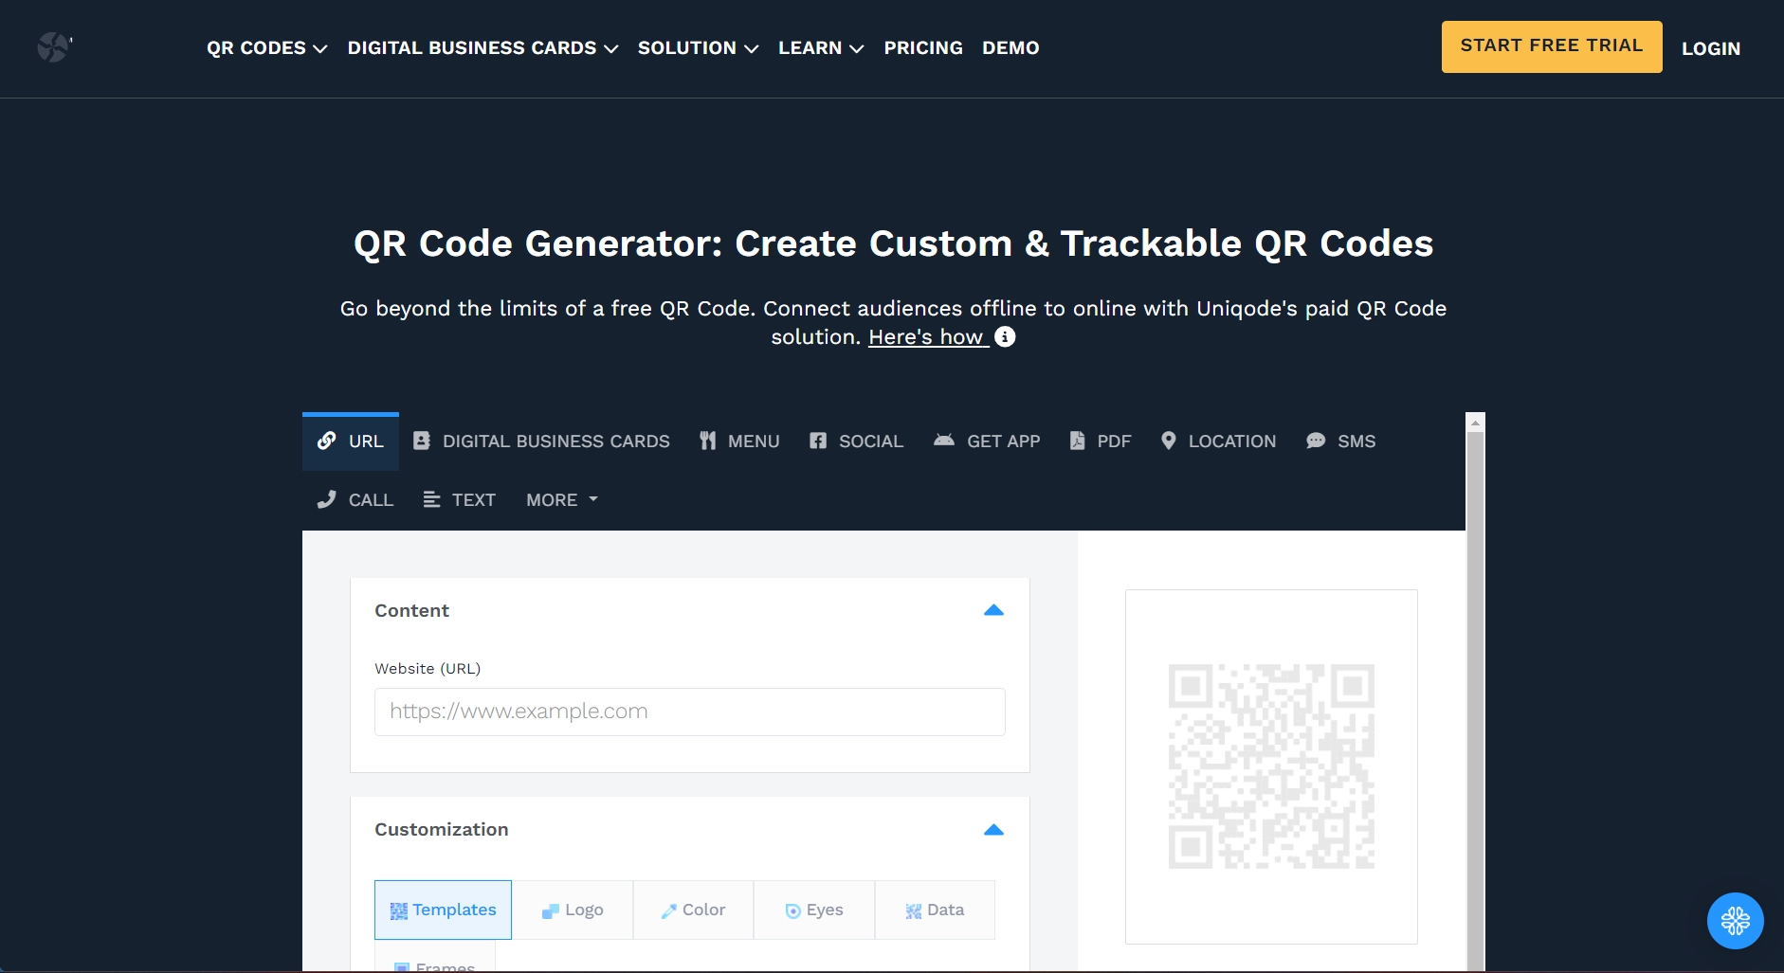Select the Location QR type tab
1784x973 pixels.
[1219, 441]
